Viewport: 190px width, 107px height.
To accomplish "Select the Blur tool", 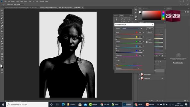I will pos(2,41).
